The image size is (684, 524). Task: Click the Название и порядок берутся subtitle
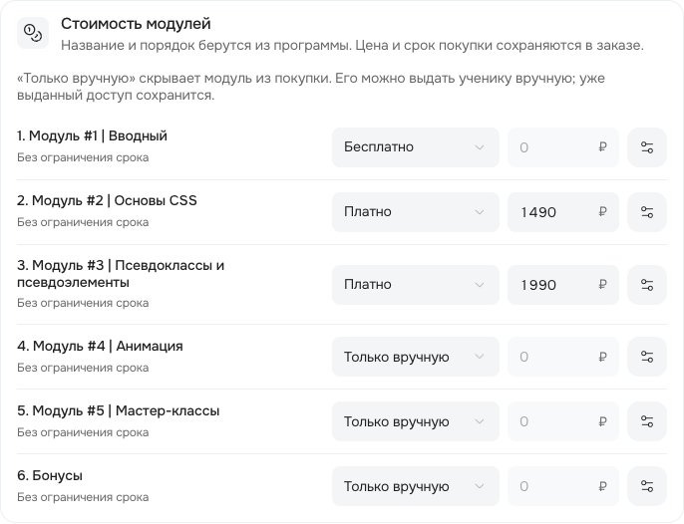[x=353, y=46]
